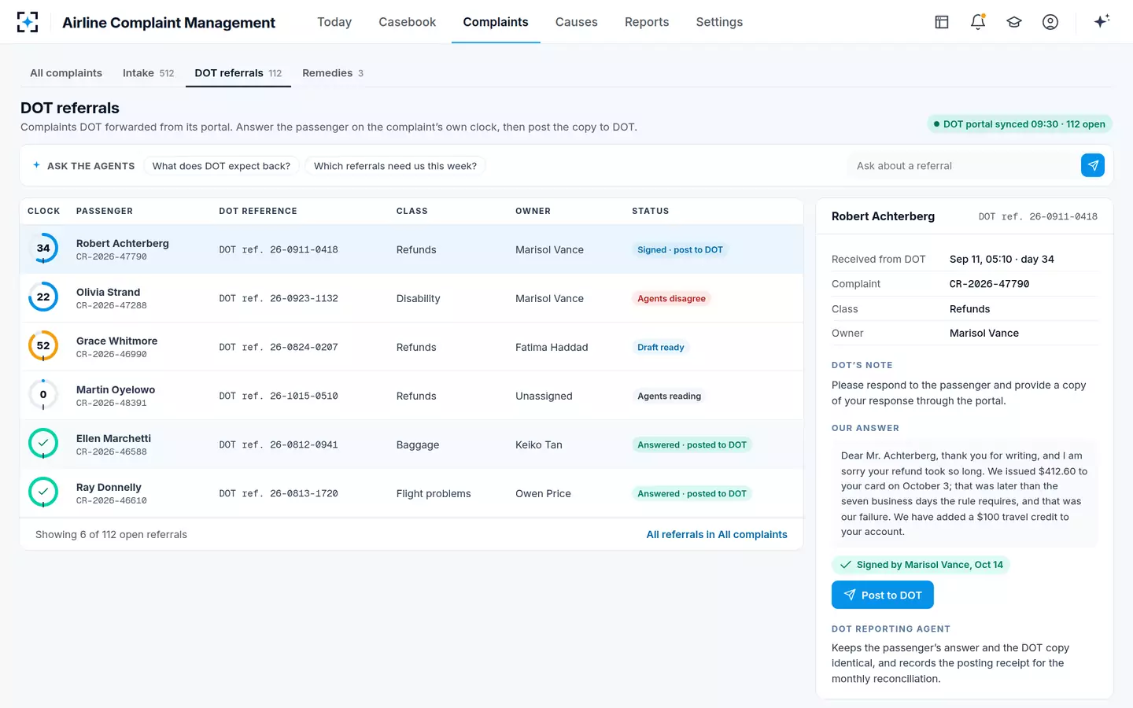Click Grace Whitmore's clock ring showing 52
Screen dimensions: 1133x708
(43, 346)
